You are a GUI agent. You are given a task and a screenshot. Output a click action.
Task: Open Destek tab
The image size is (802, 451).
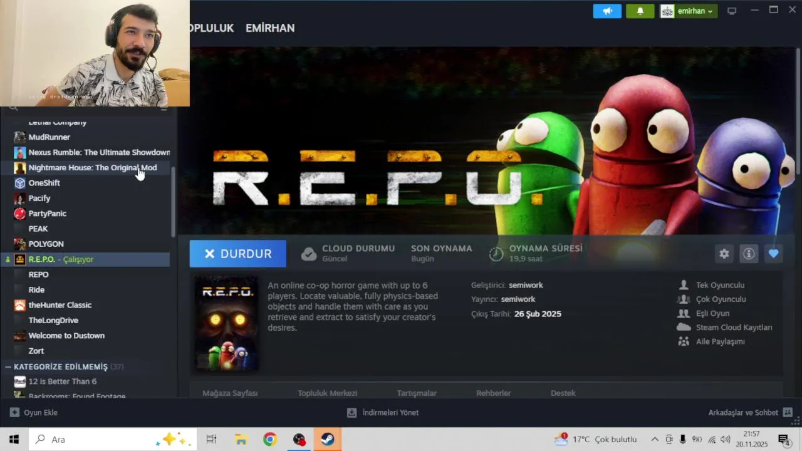point(563,393)
